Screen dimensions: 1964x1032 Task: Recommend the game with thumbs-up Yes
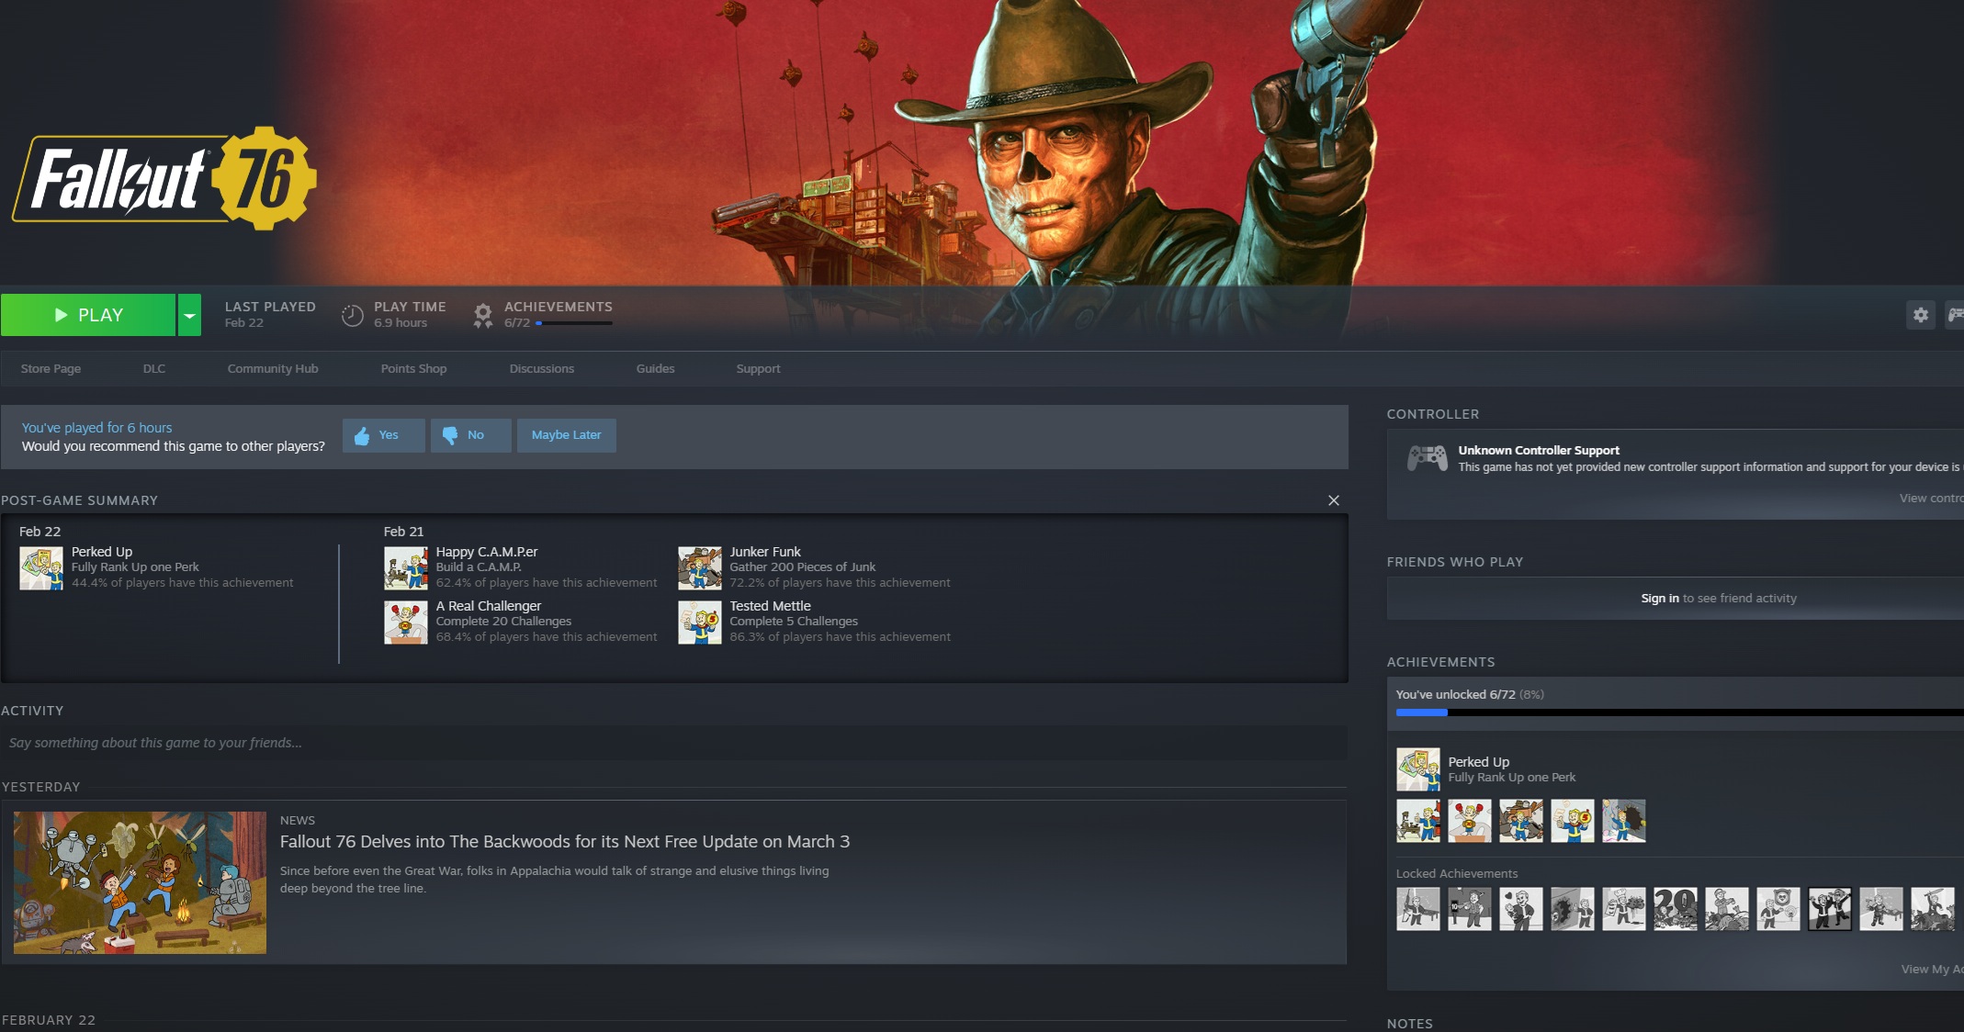[383, 435]
